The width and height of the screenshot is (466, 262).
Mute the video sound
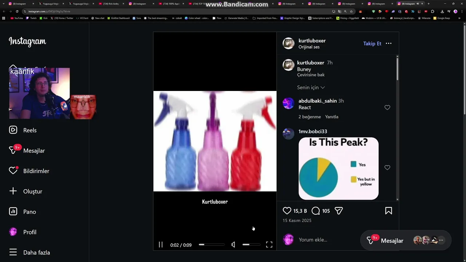click(x=233, y=245)
